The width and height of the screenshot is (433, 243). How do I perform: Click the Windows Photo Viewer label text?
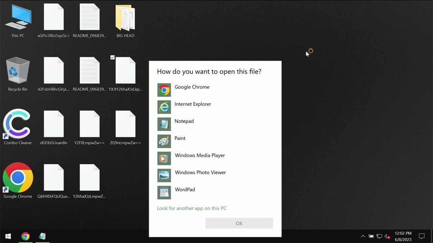(x=200, y=172)
